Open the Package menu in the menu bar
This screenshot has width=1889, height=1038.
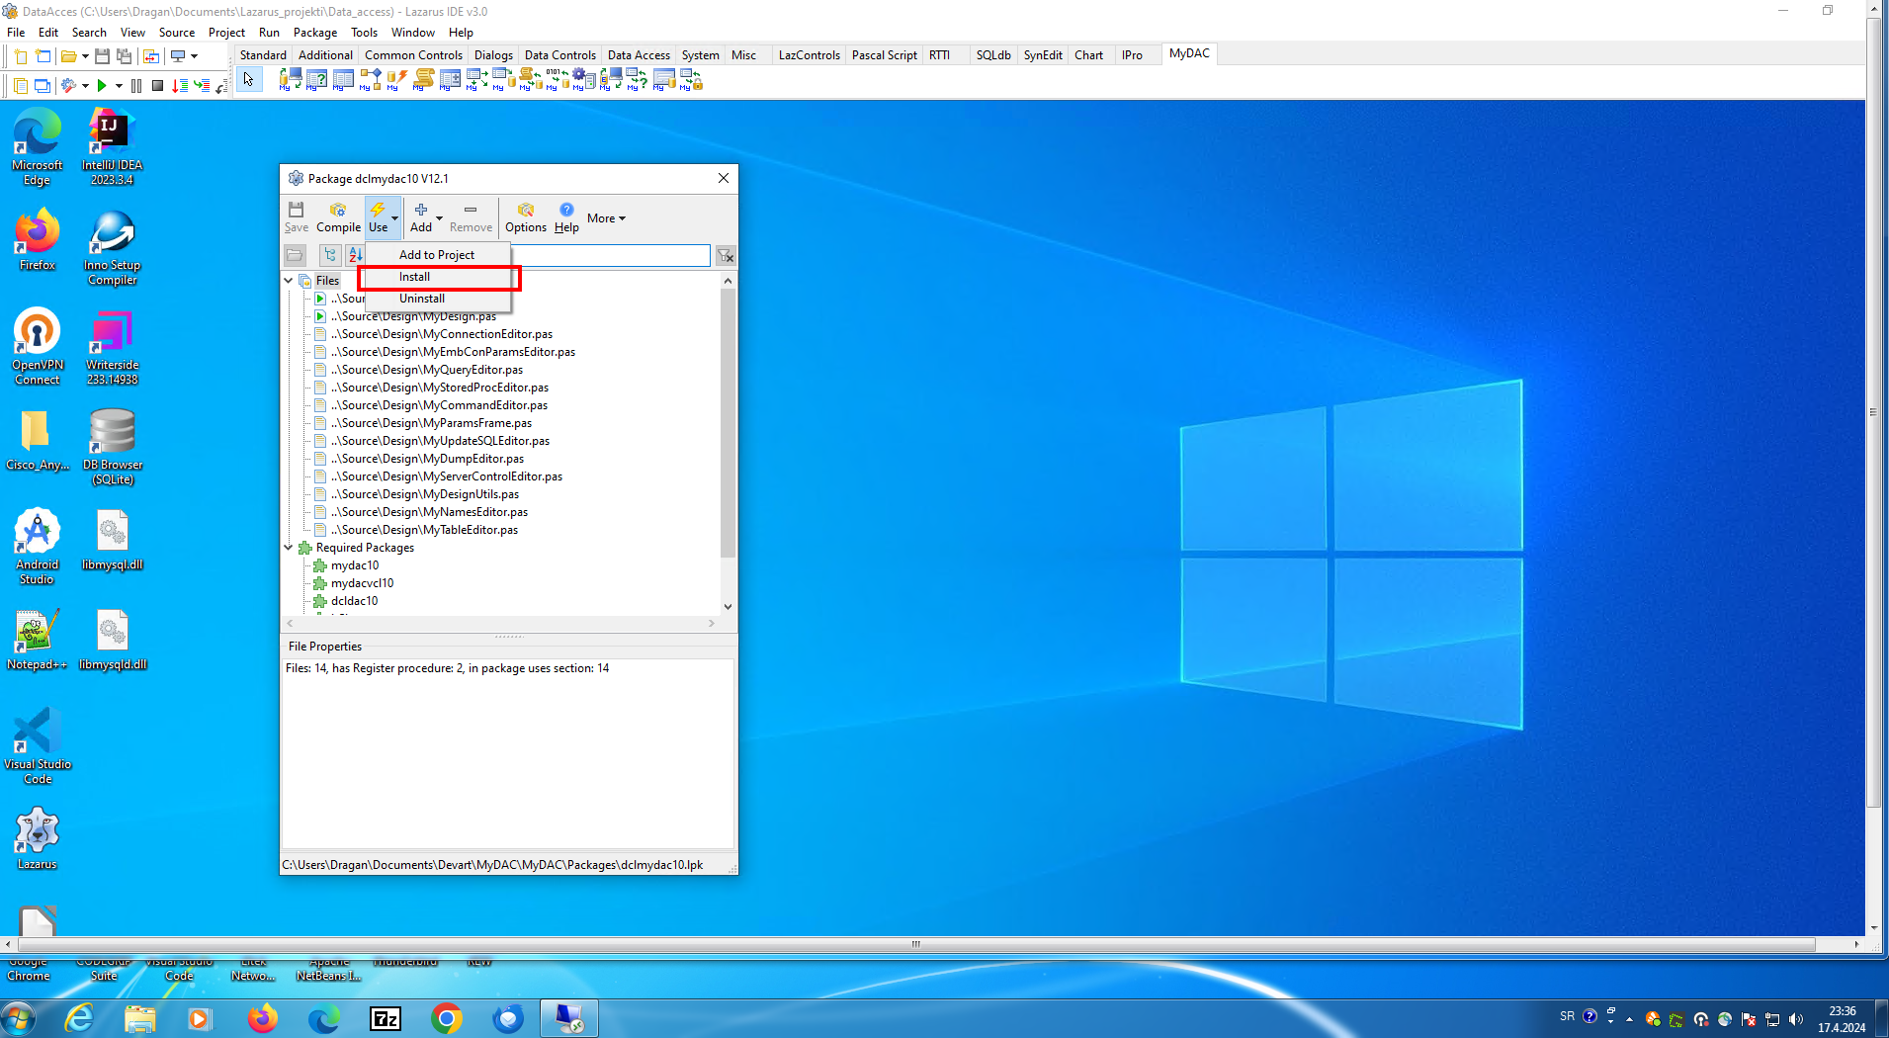coord(315,33)
